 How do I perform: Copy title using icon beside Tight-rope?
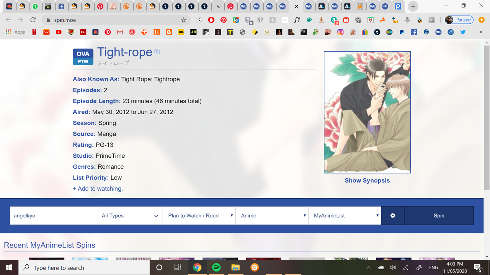click(x=157, y=52)
